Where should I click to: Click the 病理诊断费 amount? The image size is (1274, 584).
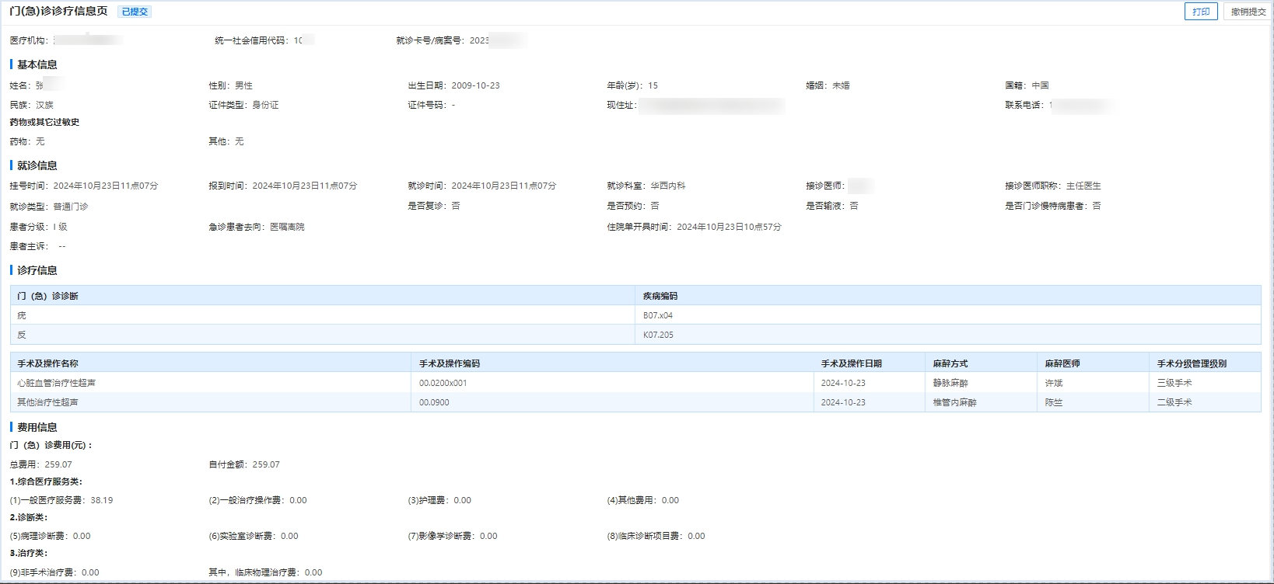(x=82, y=536)
